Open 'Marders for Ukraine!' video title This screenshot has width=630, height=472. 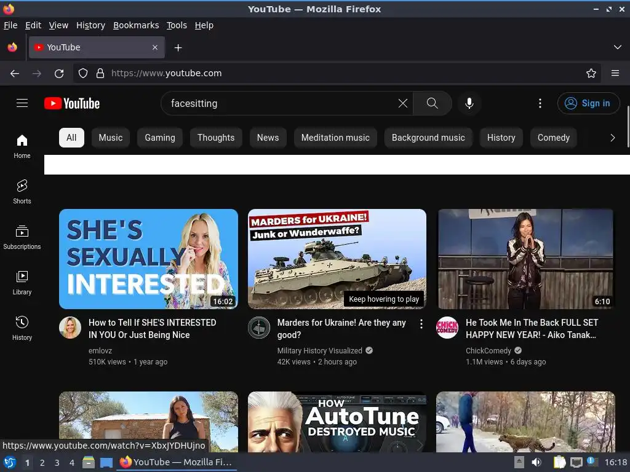pyautogui.click(x=341, y=329)
